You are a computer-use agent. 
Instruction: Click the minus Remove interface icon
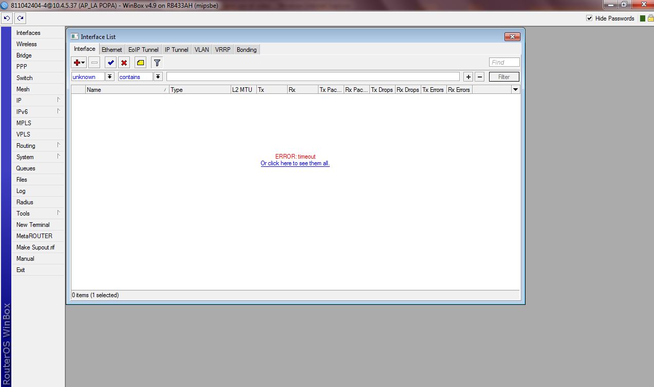point(94,62)
